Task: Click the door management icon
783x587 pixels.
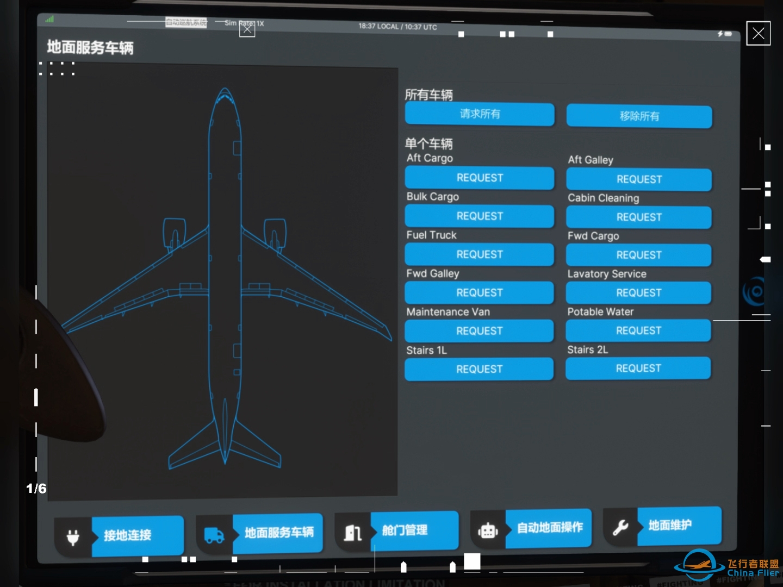Action: tap(353, 532)
